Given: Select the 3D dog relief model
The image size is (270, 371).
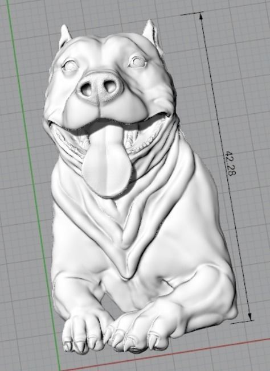Looking at the screenshot, I should pyautogui.click(x=140, y=187).
